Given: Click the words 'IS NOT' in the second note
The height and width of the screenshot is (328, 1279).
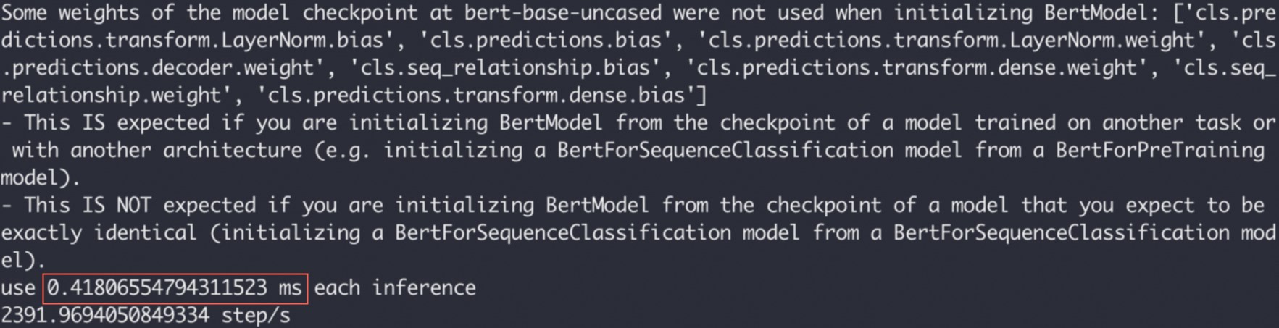Looking at the screenshot, I should click(x=117, y=206).
